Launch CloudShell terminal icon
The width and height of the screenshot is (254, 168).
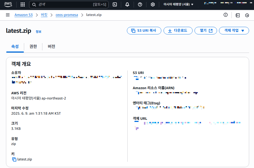[115, 5]
